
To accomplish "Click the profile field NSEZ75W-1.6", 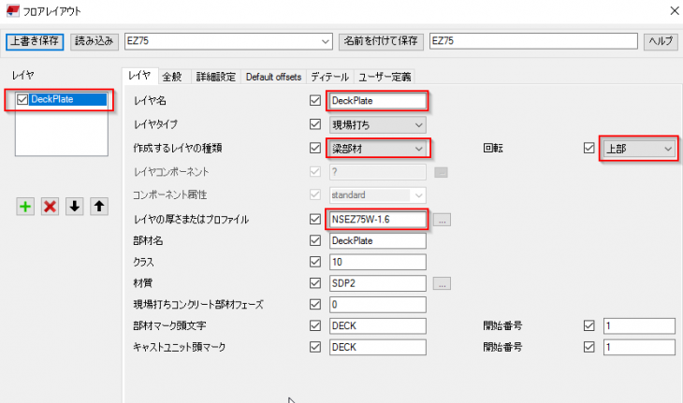I will coord(378,220).
